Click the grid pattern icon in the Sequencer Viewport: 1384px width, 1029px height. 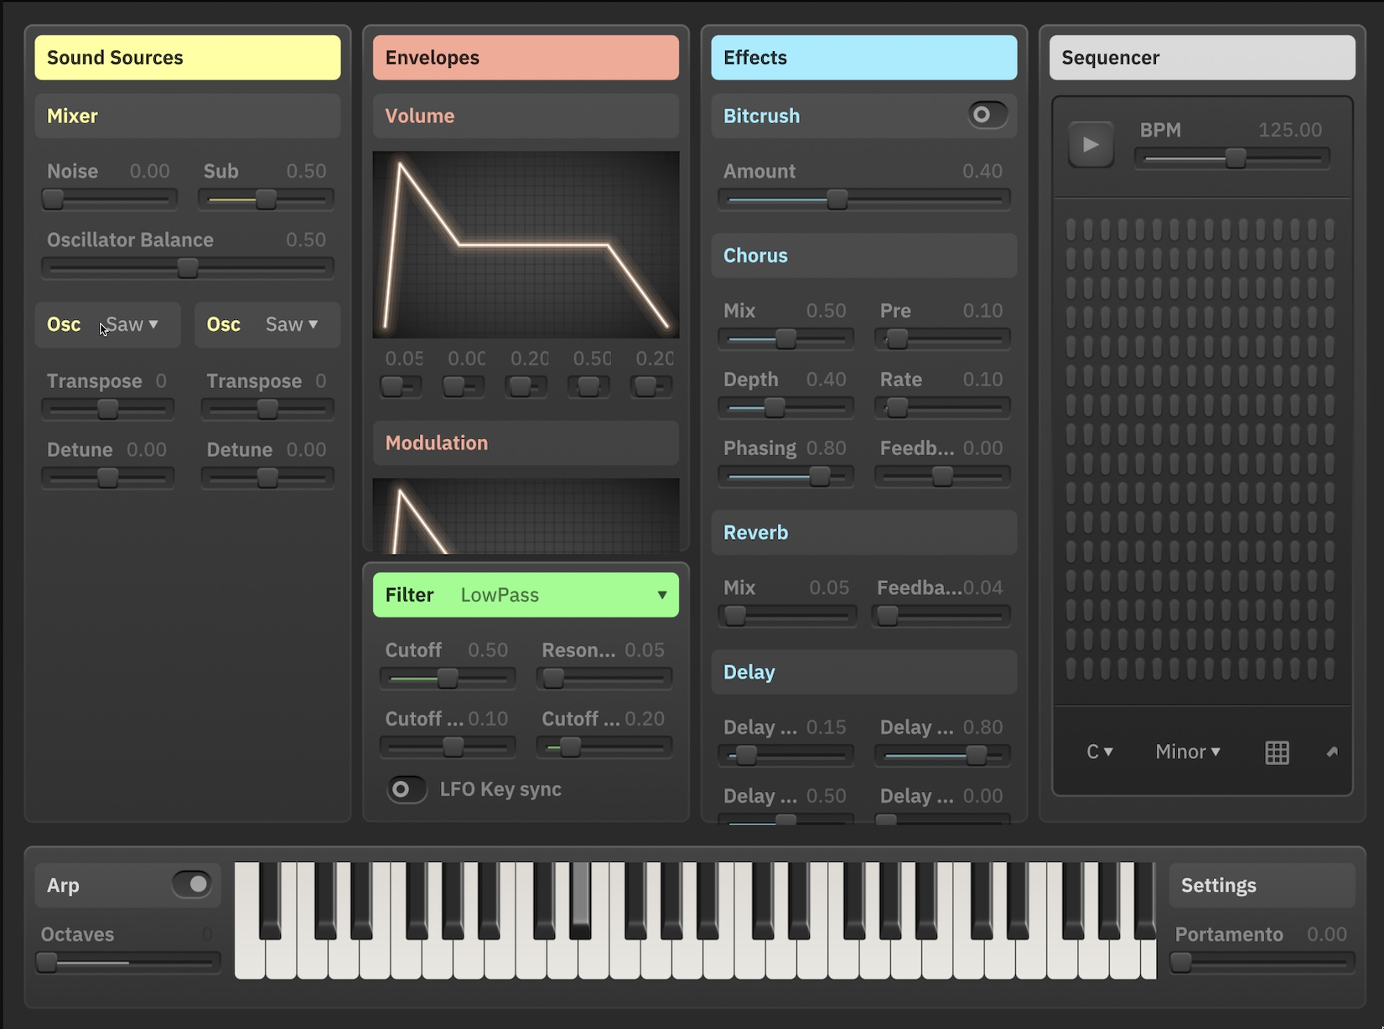1278,752
